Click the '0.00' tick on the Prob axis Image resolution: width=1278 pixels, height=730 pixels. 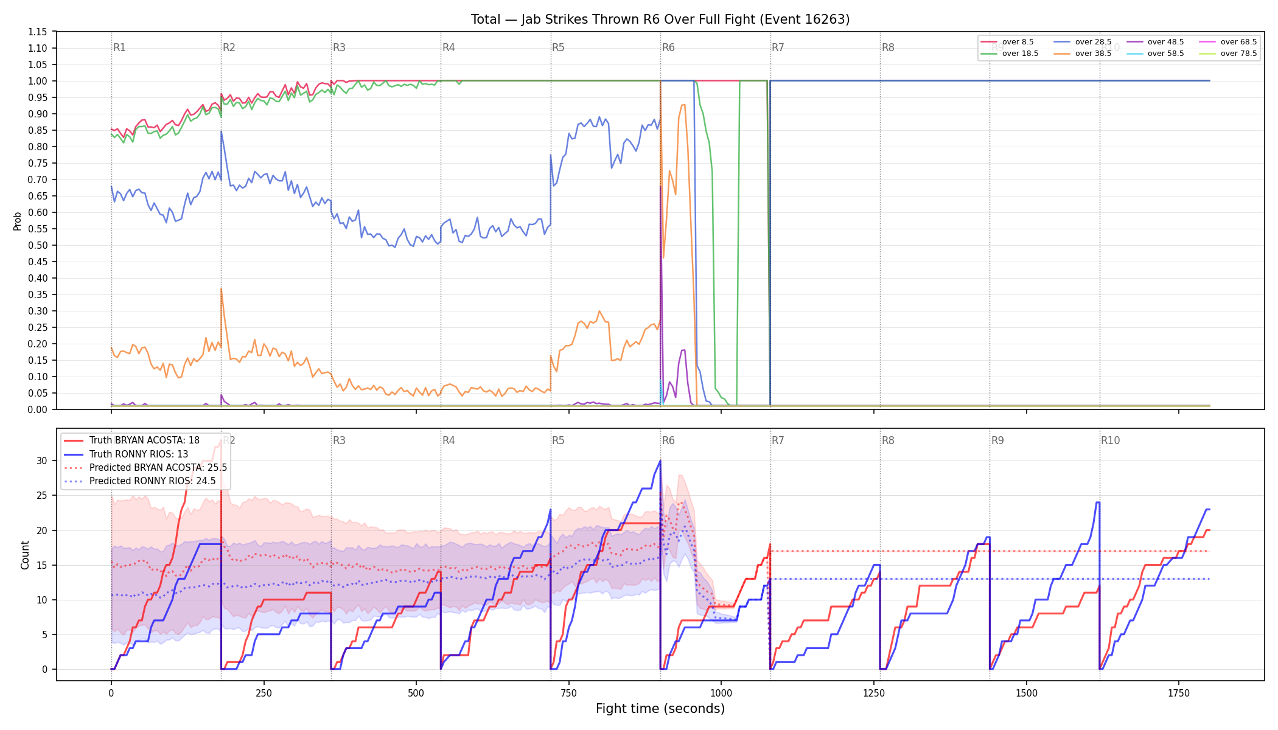[38, 409]
